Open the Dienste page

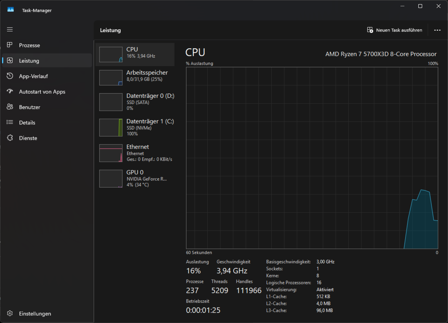47,138
